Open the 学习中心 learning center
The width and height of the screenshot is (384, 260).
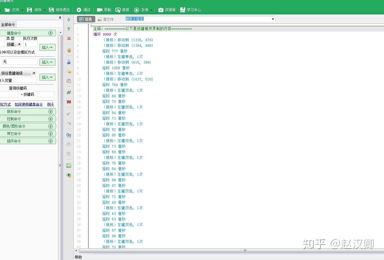tap(191, 10)
